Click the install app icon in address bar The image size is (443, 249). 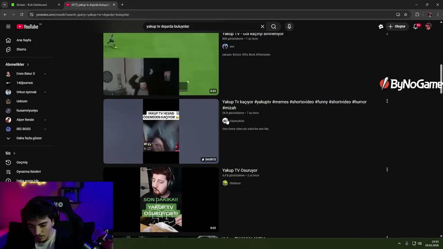pos(398,15)
